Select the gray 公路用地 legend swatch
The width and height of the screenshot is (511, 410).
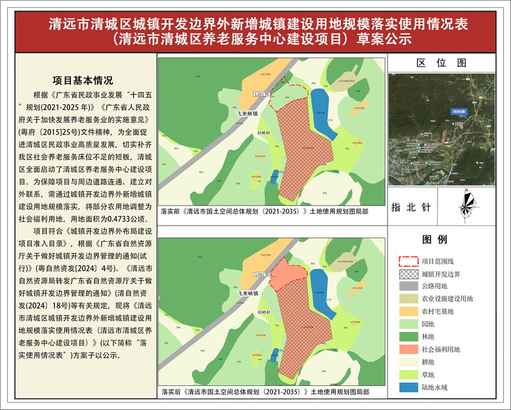click(x=409, y=286)
